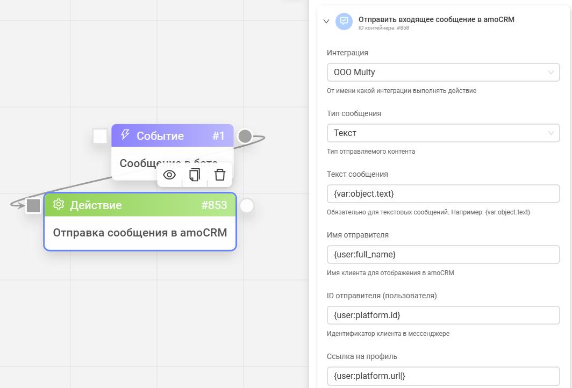This screenshot has height=388, width=572.
Task: Click the gray output connector of Событие node
Action: (x=245, y=136)
